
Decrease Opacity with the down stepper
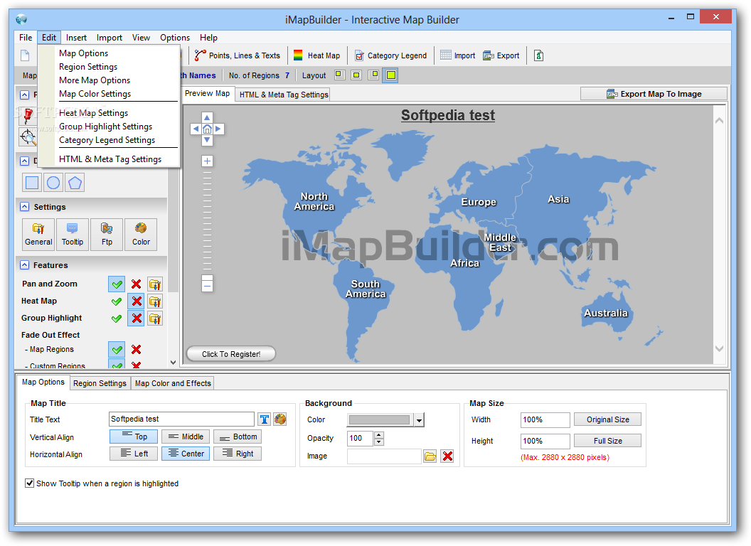coord(379,442)
